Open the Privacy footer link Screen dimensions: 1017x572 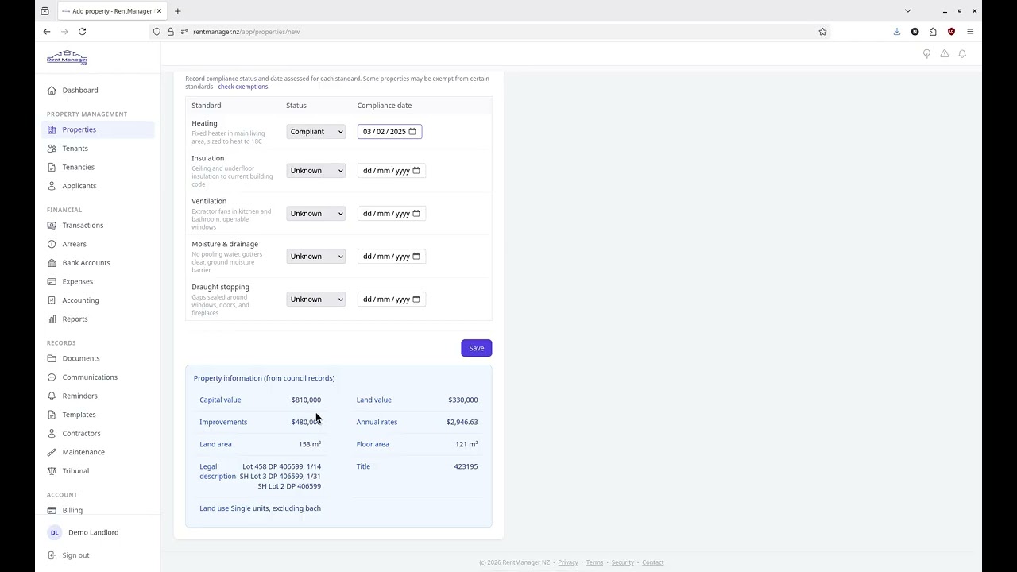(568, 562)
